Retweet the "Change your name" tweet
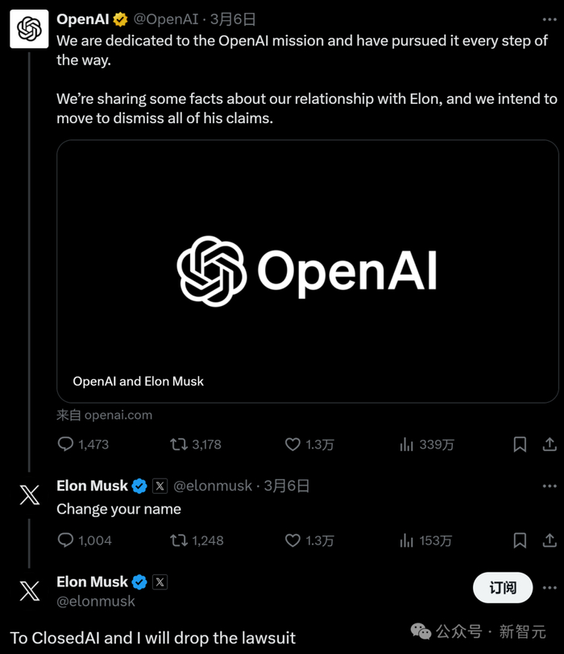 178,540
